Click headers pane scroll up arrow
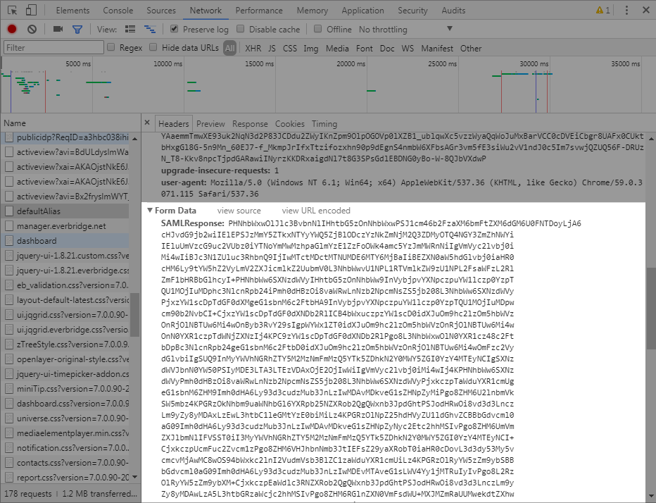 (x=651, y=137)
